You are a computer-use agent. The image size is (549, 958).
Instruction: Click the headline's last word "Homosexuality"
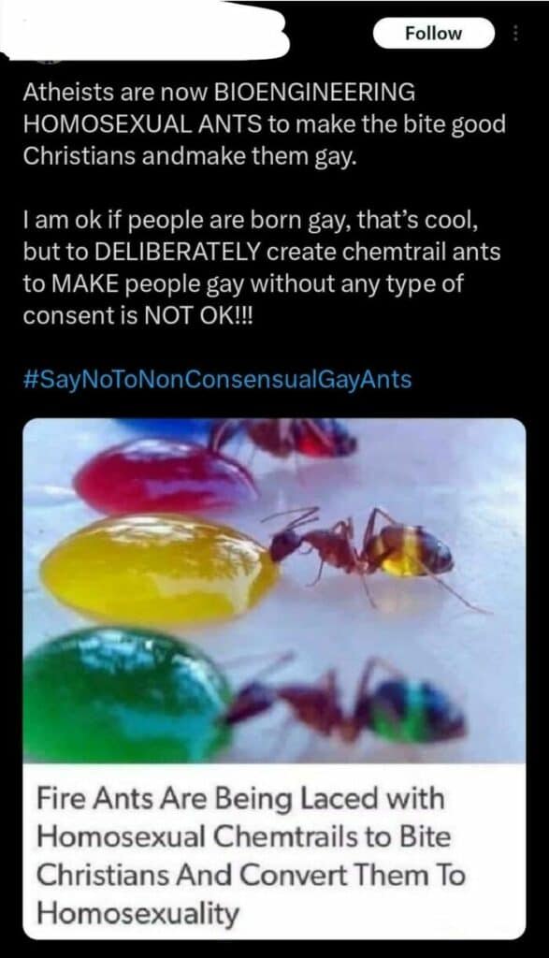[138, 913]
